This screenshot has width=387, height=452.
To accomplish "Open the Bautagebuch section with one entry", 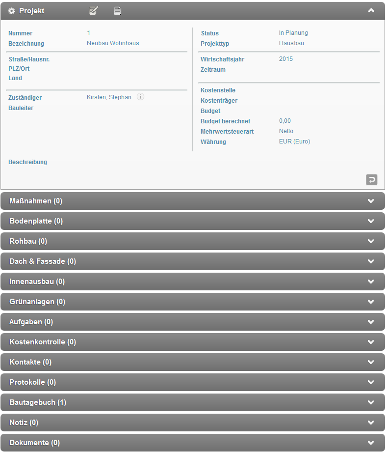I will pos(38,402).
